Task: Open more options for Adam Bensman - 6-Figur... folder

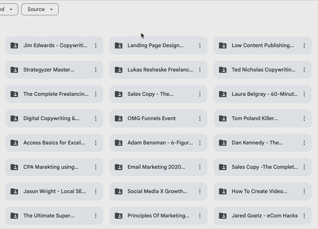Action: point(200,143)
